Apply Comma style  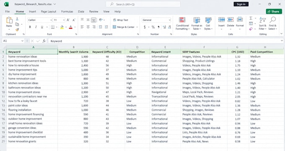point(158,27)
